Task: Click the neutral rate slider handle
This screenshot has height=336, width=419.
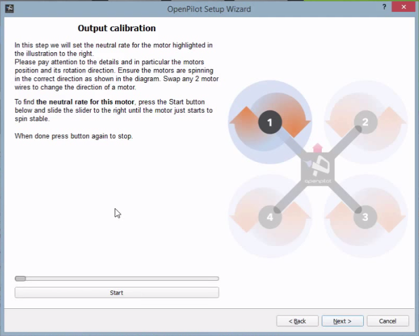Action: pos(20,278)
